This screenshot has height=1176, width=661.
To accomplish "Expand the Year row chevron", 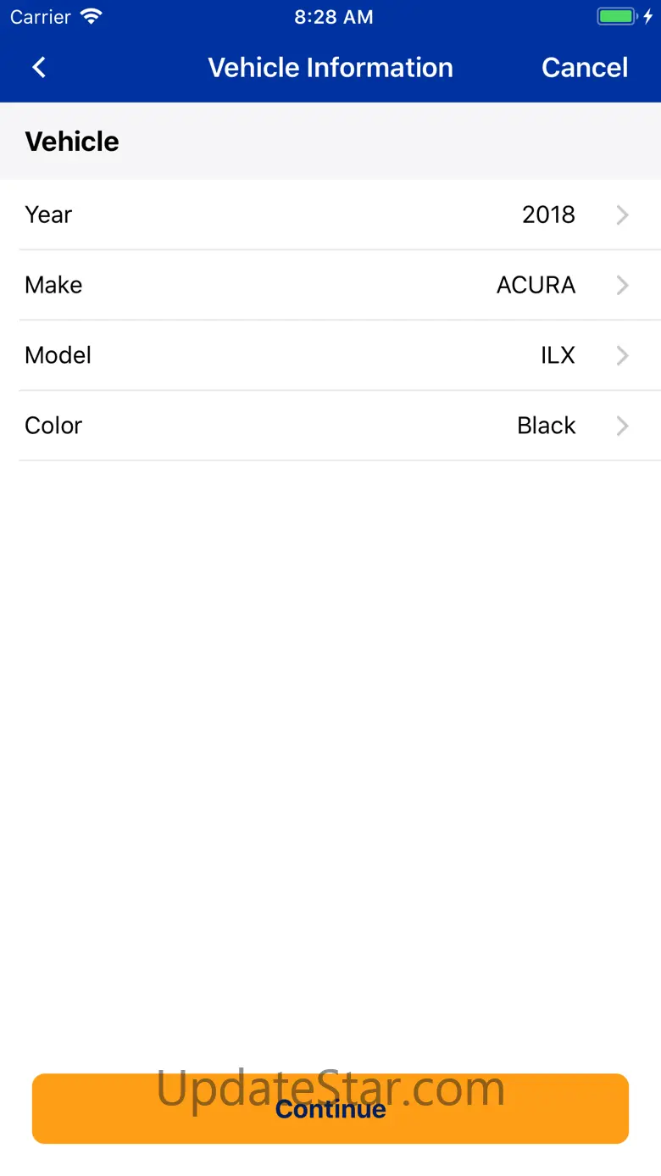I will pyautogui.click(x=622, y=215).
